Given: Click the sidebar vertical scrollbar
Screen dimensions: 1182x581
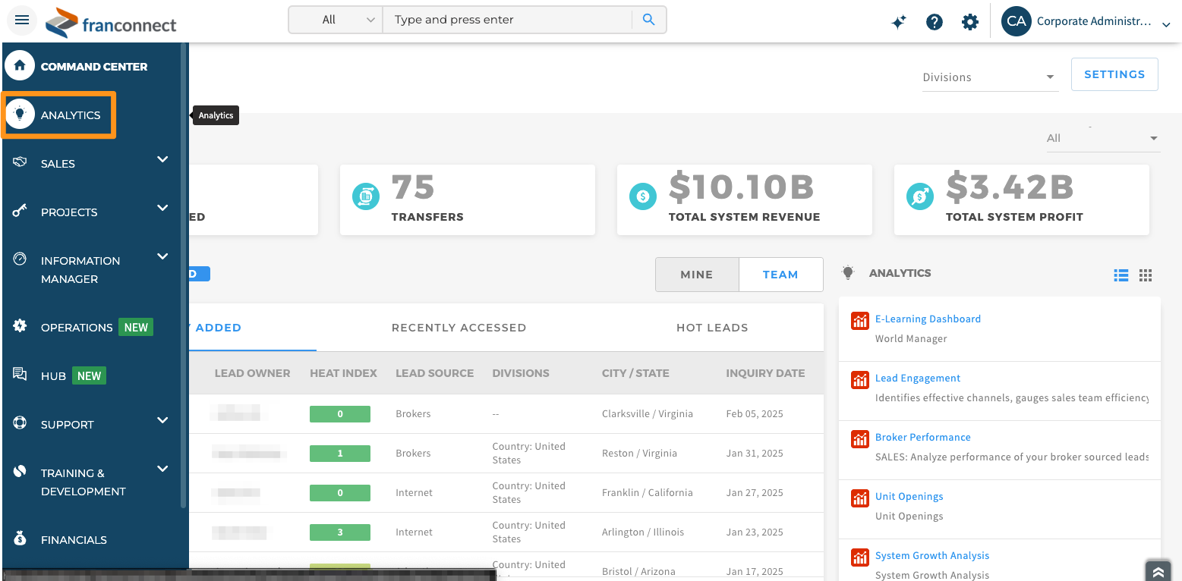Looking at the screenshot, I should coord(183,275).
